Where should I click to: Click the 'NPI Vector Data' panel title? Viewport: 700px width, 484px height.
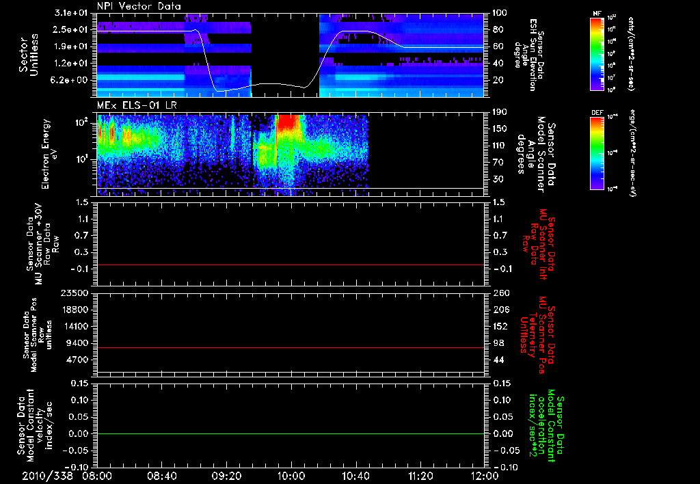tap(139, 6)
